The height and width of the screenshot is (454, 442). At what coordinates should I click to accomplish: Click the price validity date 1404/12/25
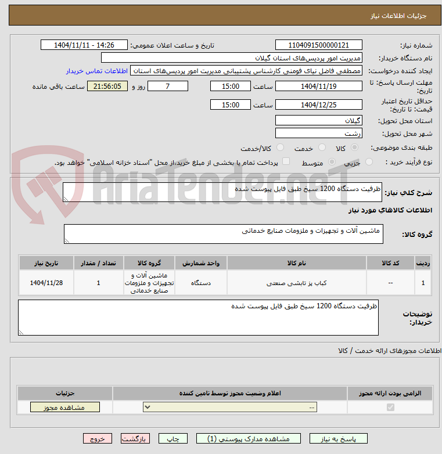click(x=319, y=105)
